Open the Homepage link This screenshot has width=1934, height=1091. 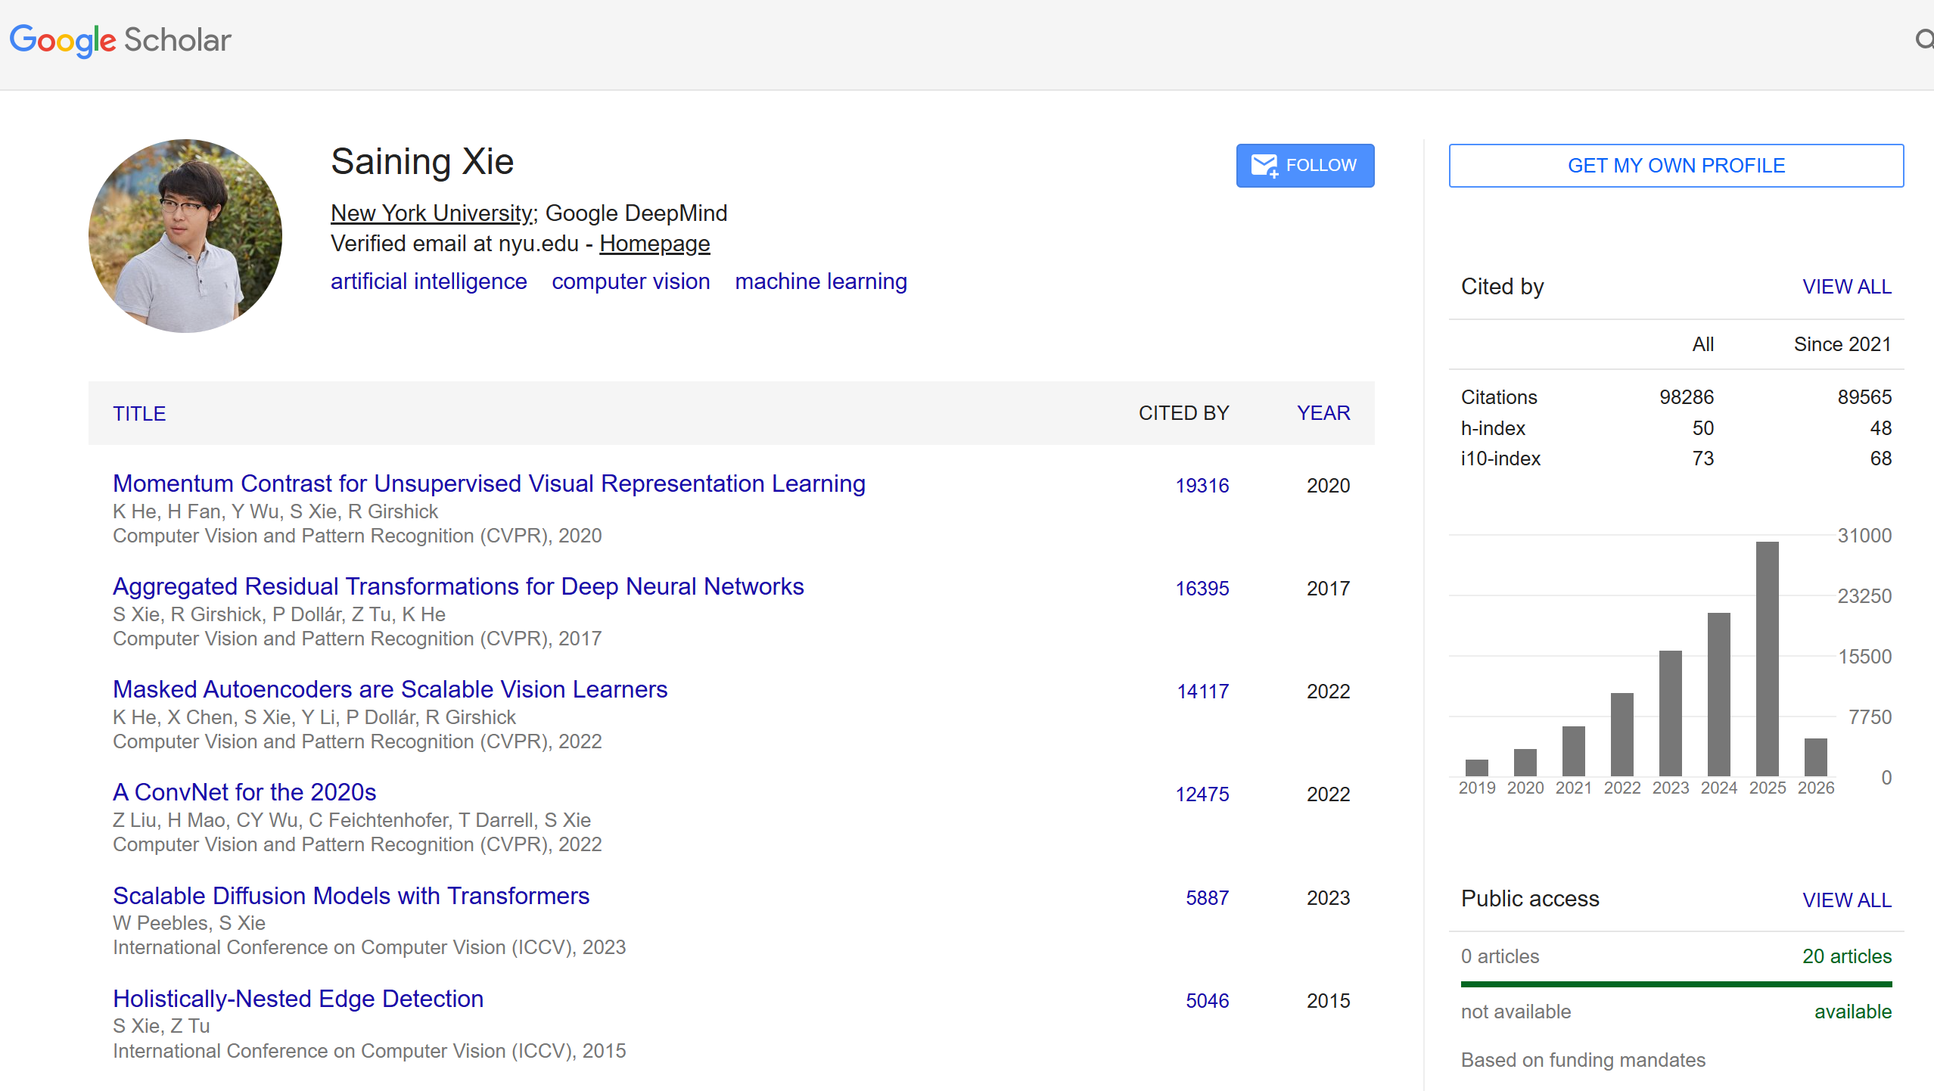coord(655,244)
